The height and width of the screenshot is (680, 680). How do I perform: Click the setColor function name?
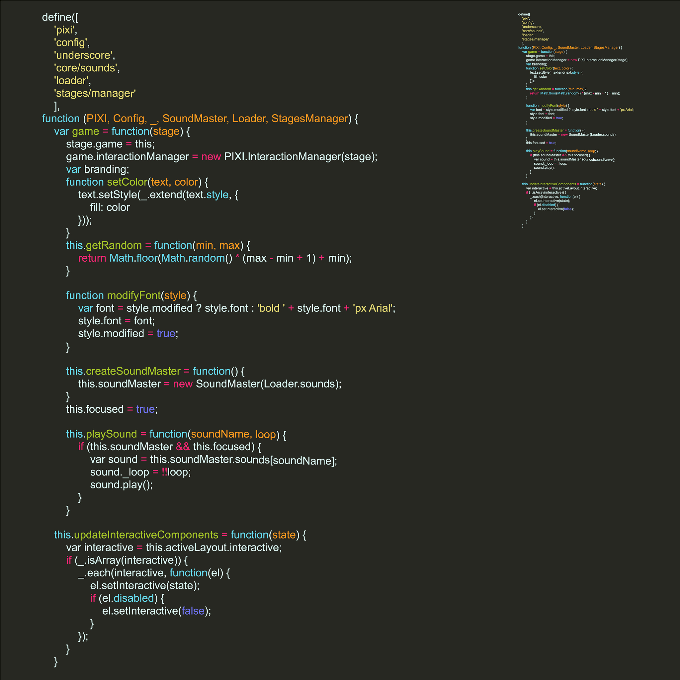[127, 182]
